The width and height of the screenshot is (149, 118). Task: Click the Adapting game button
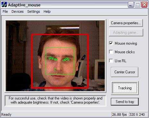click(126, 33)
